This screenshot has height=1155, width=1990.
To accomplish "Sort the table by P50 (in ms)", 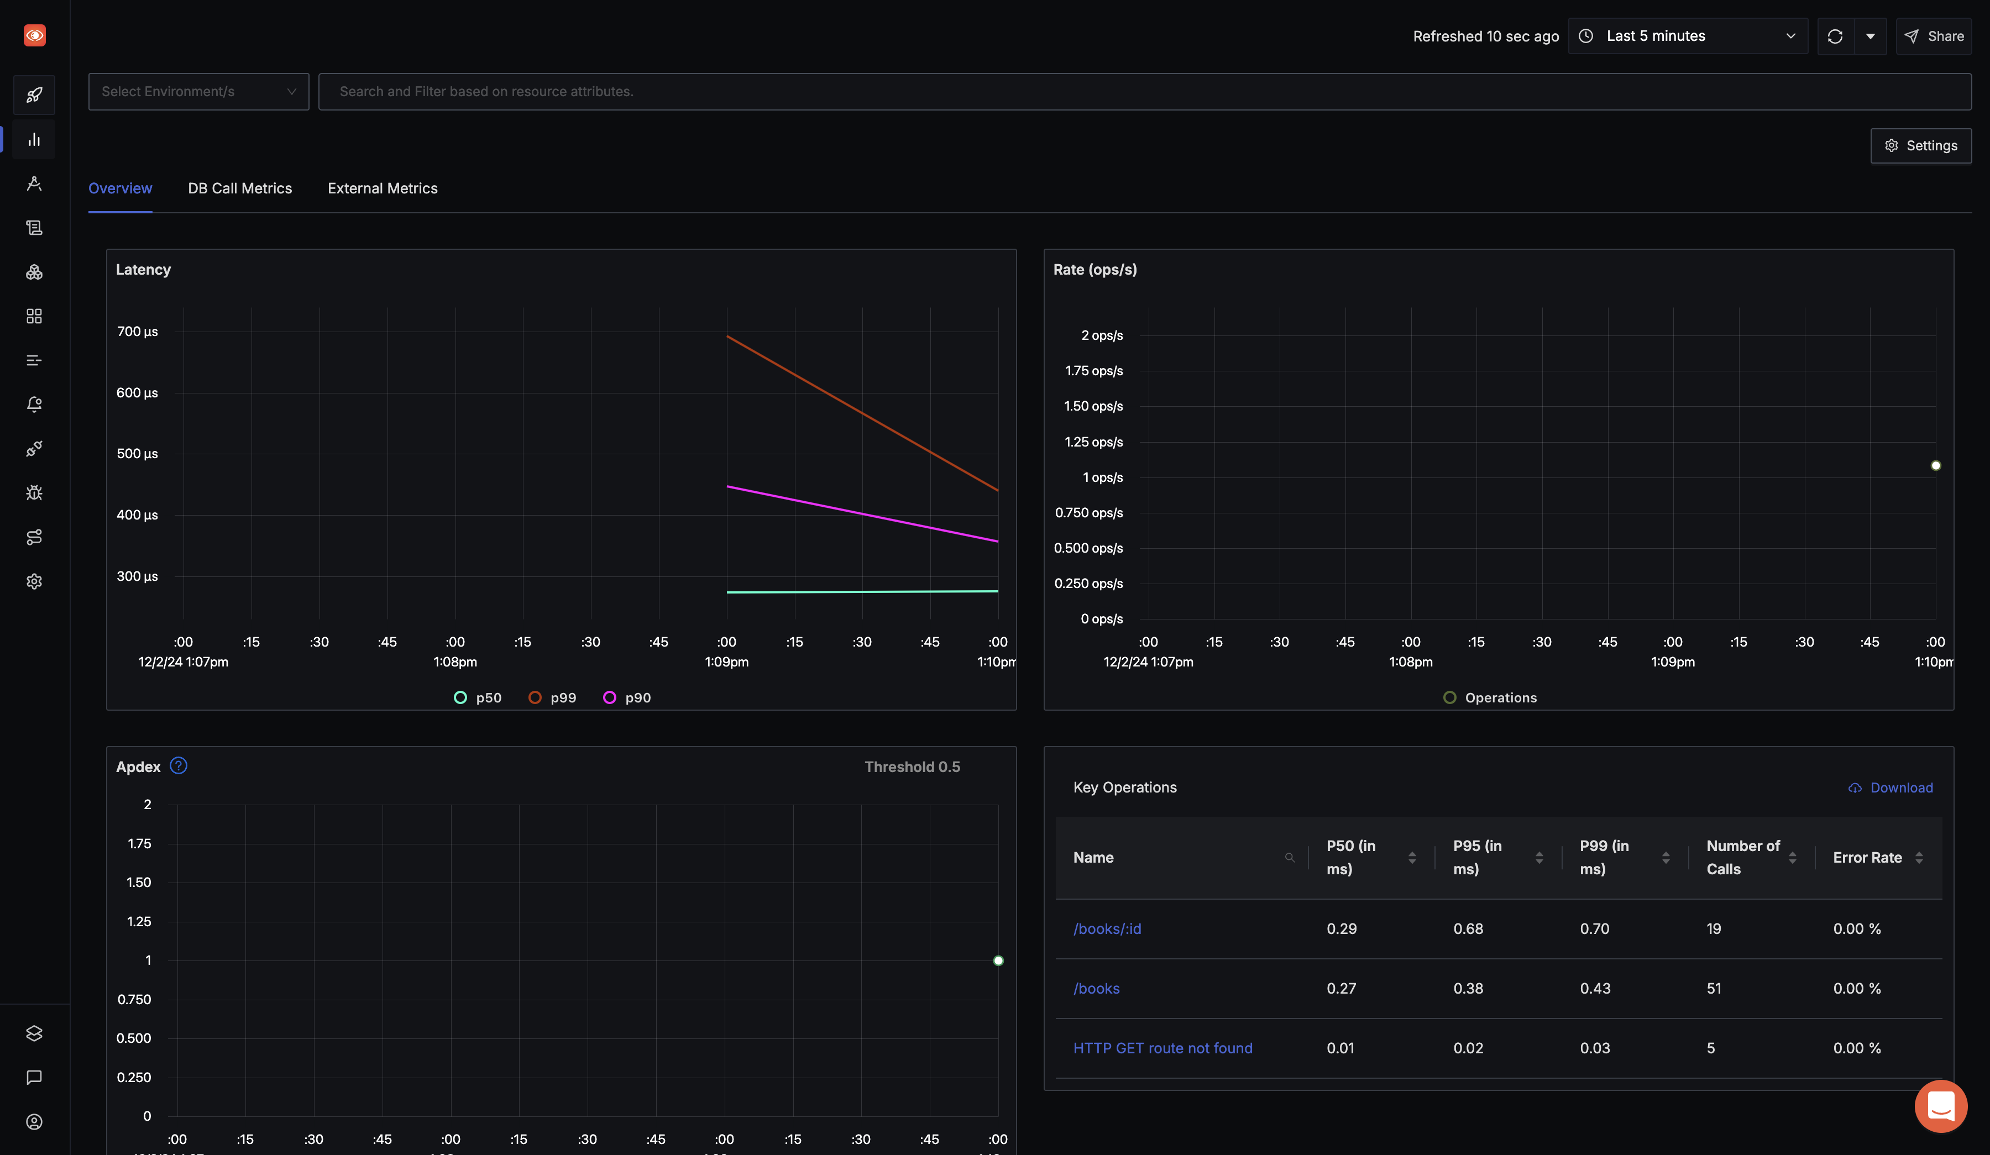I will pyautogui.click(x=1412, y=857).
